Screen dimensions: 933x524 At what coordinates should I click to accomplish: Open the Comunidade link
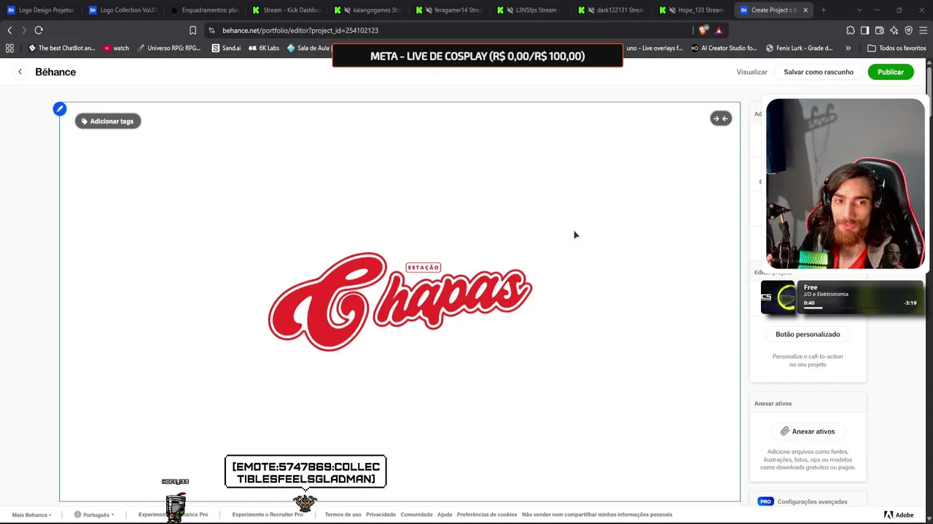416,515
